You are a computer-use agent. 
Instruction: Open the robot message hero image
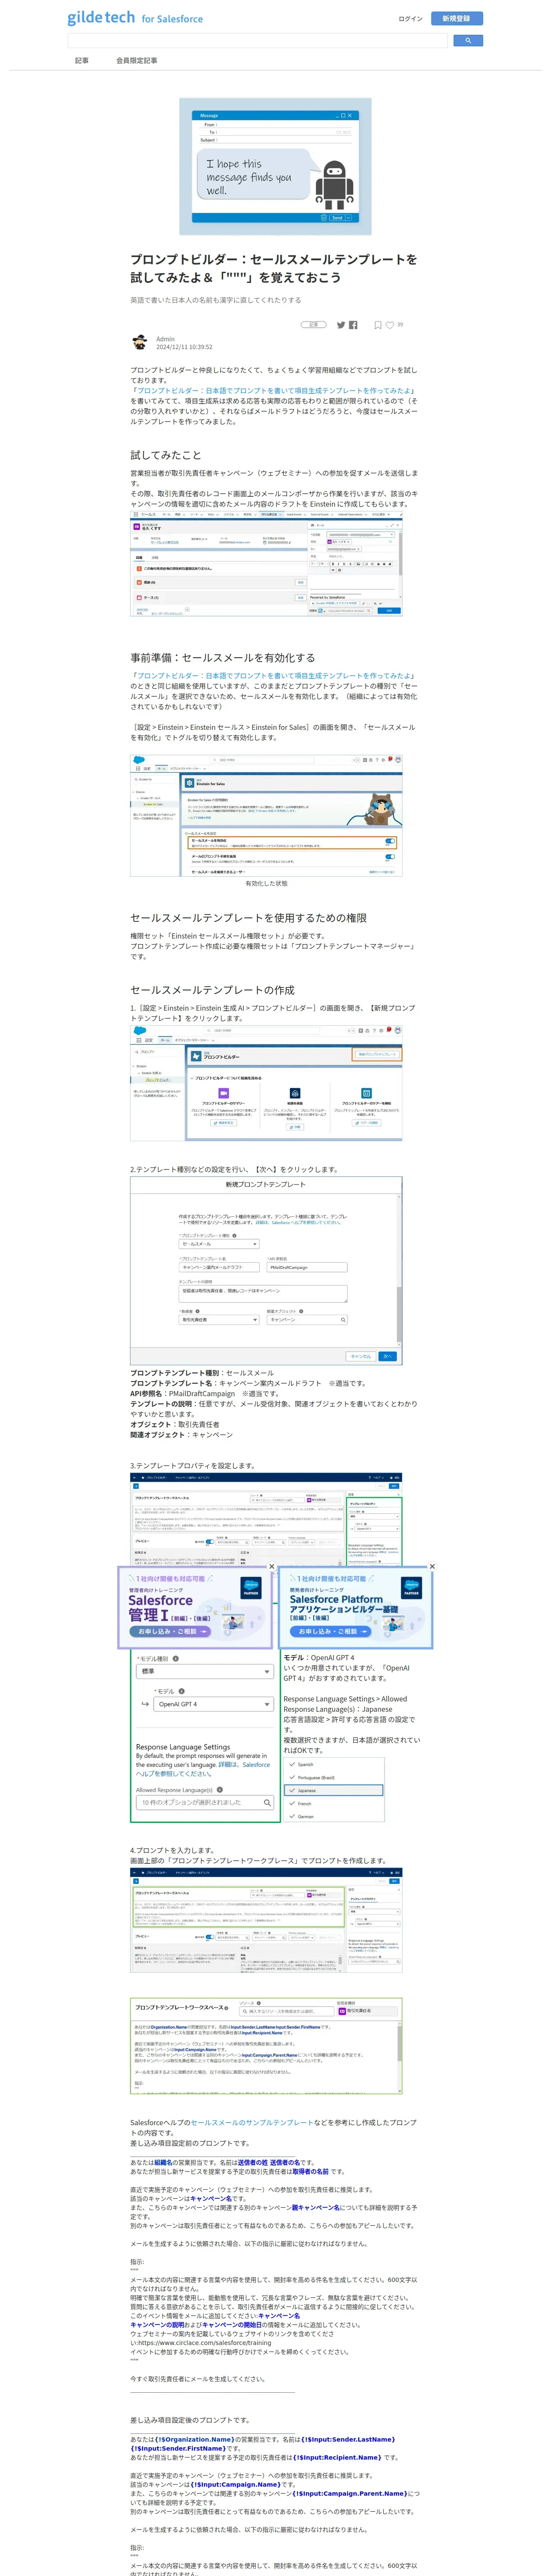(x=275, y=166)
